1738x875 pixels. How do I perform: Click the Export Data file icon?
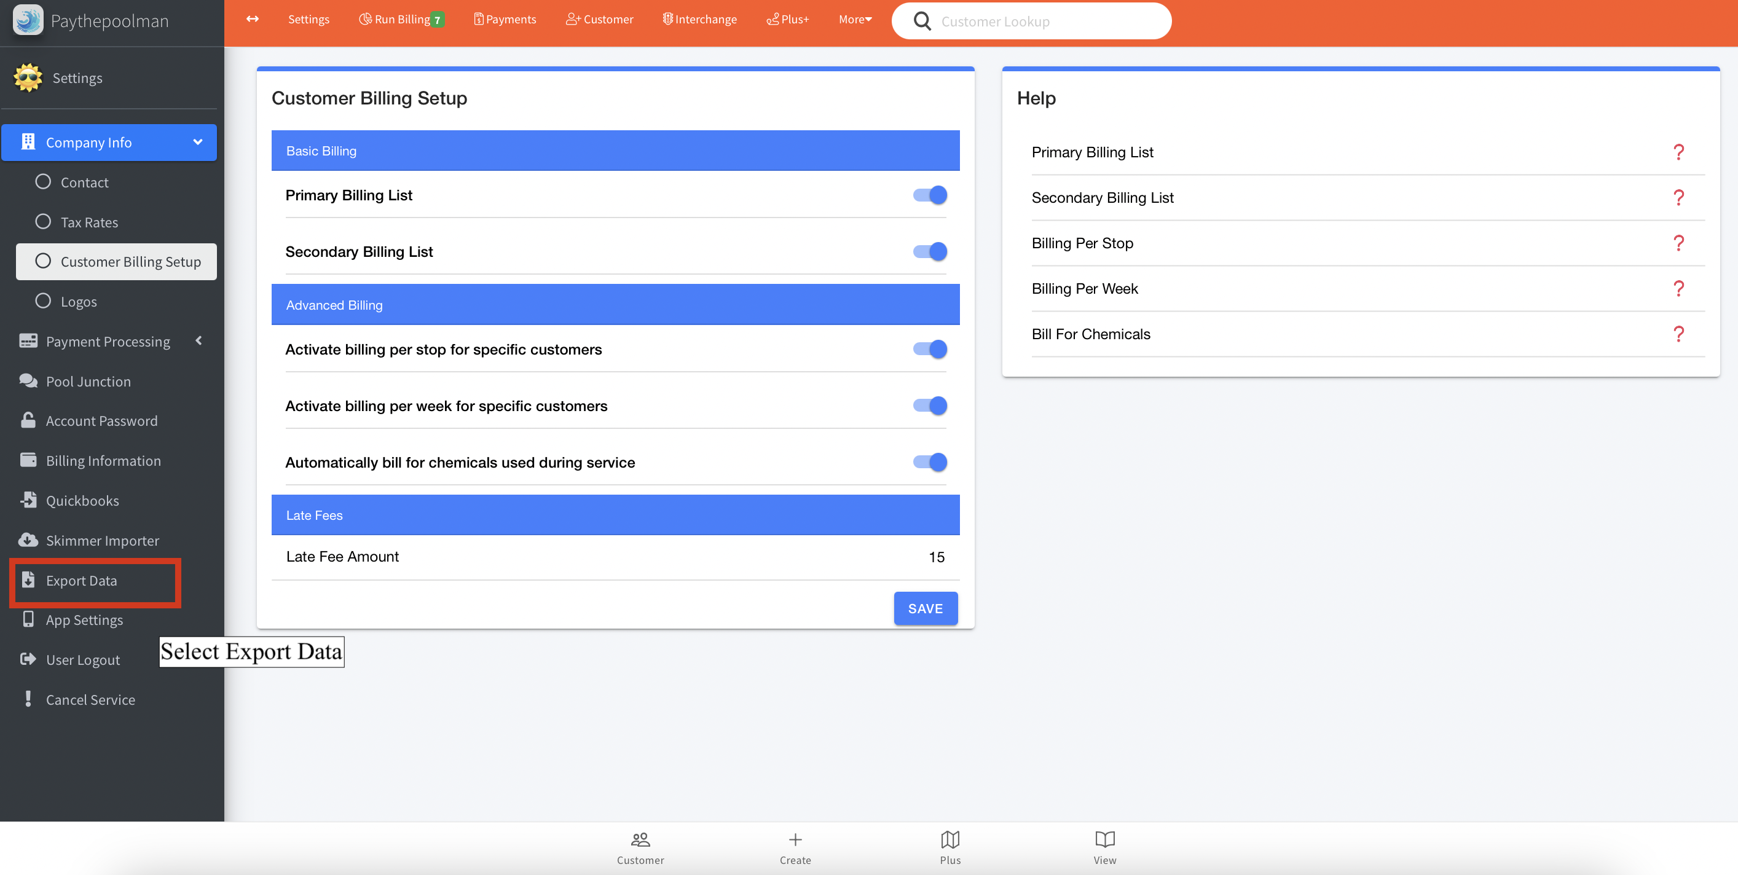[28, 580]
